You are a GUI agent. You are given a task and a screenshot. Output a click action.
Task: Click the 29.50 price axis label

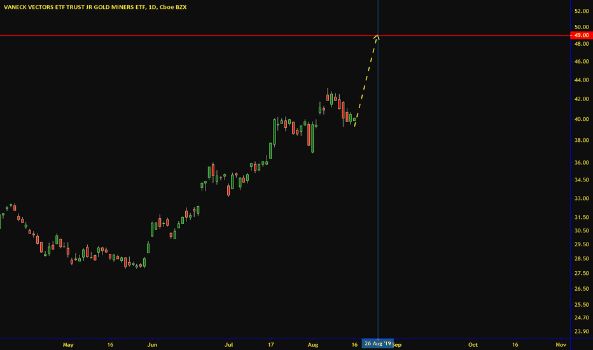click(x=582, y=244)
